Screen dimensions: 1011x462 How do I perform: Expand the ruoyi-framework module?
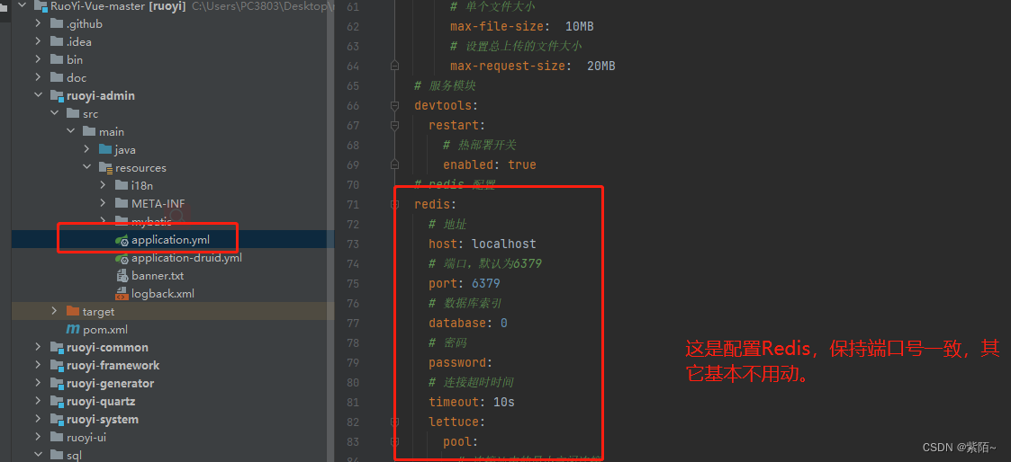[40, 366]
